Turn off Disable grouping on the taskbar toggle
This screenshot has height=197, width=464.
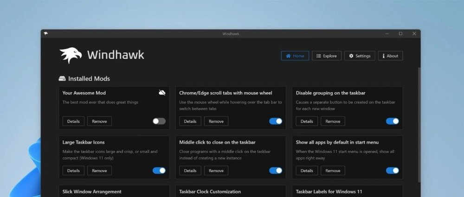point(393,121)
